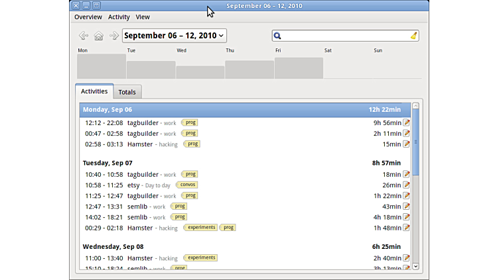Edit the 12:12 - 22:08 tagbuilder entry
Viewport: 499px width, 280px height.
pos(407,122)
